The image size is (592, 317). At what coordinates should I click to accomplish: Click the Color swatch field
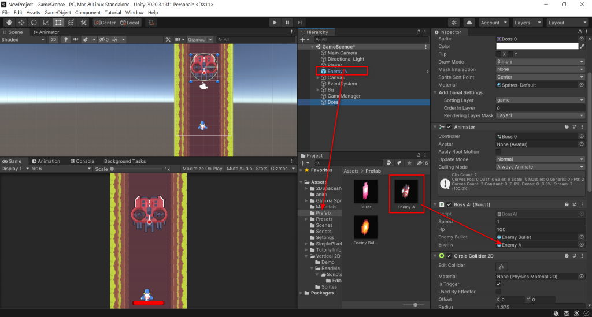537,46
